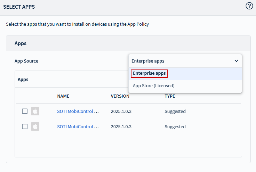Sort the table by the TYPE column
Viewport: 256px width, 172px height.
[x=170, y=96]
